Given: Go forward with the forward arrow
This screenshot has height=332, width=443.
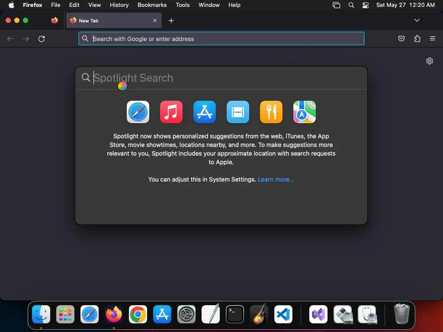Looking at the screenshot, I should point(26,38).
